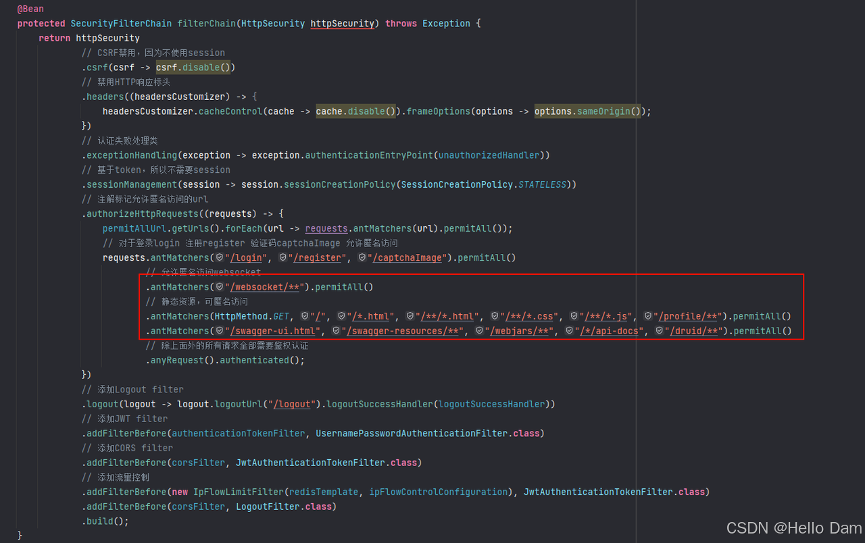Click the STATELESS constant
The height and width of the screenshot is (543, 865).
click(543, 184)
